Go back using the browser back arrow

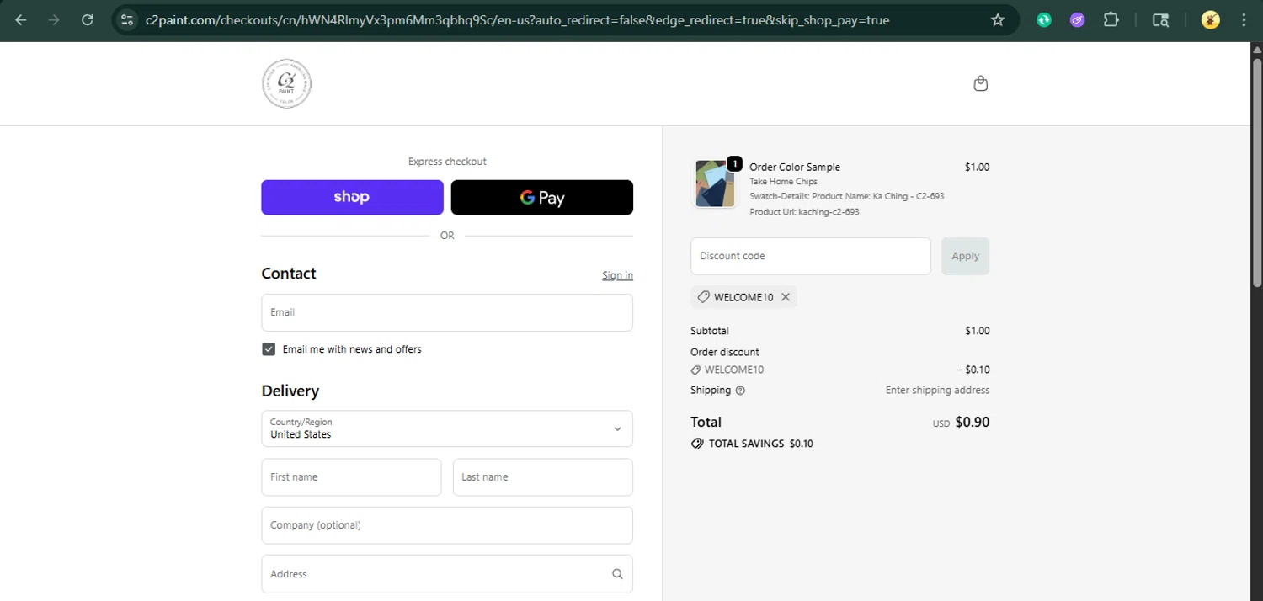[x=21, y=20]
